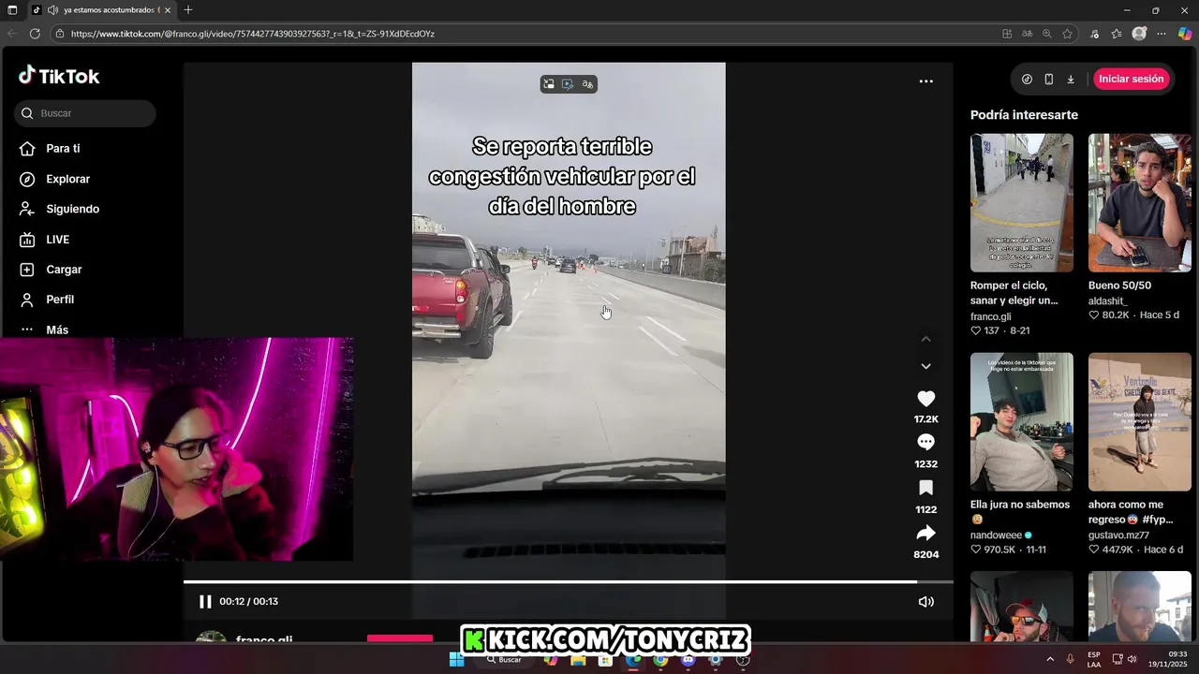Open the aldashit_ author link

[x=1108, y=300]
